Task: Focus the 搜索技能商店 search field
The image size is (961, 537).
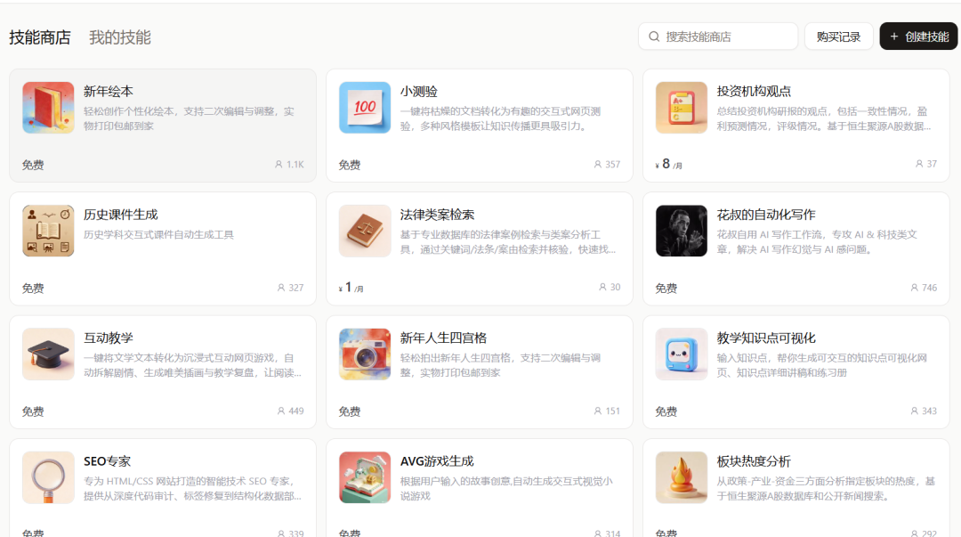Action: pos(725,37)
